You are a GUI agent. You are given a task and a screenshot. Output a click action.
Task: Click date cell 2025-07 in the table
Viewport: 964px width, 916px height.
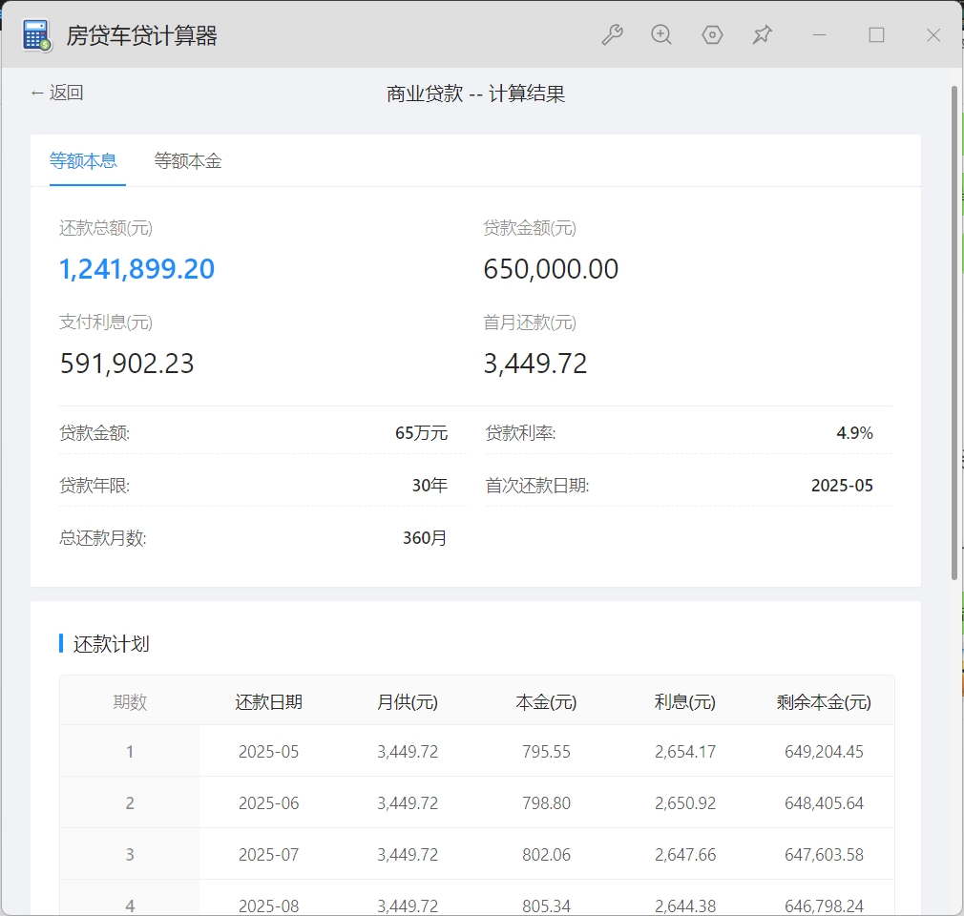click(x=268, y=855)
